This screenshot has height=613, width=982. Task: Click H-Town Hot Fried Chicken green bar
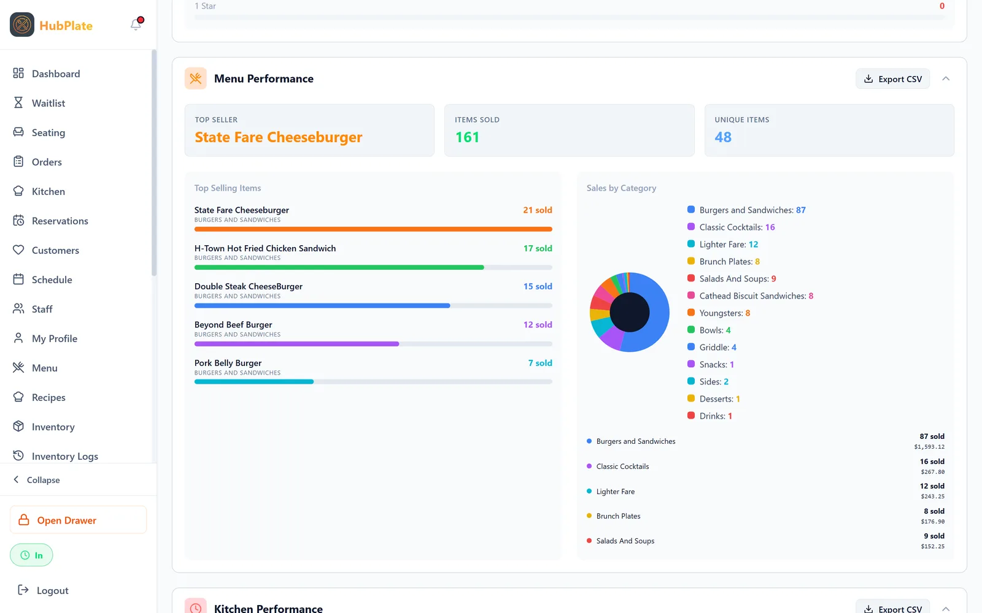click(339, 267)
